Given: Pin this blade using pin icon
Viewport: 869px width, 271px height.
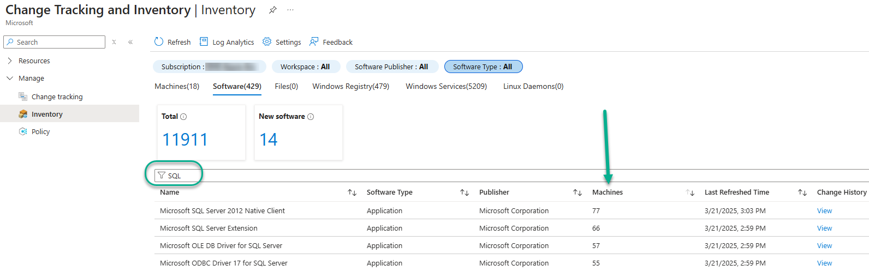Looking at the screenshot, I should tap(272, 10).
